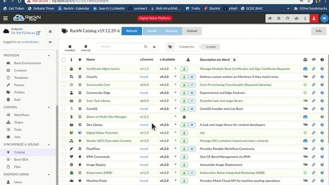Open help icon for CoreOS row
The height and width of the screenshot is (185, 329).
click(x=322, y=109)
